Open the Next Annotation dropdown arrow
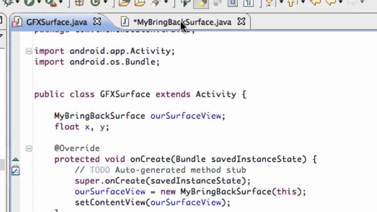This screenshot has height=212, width=377. pyautogui.click(x=281, y=2)
